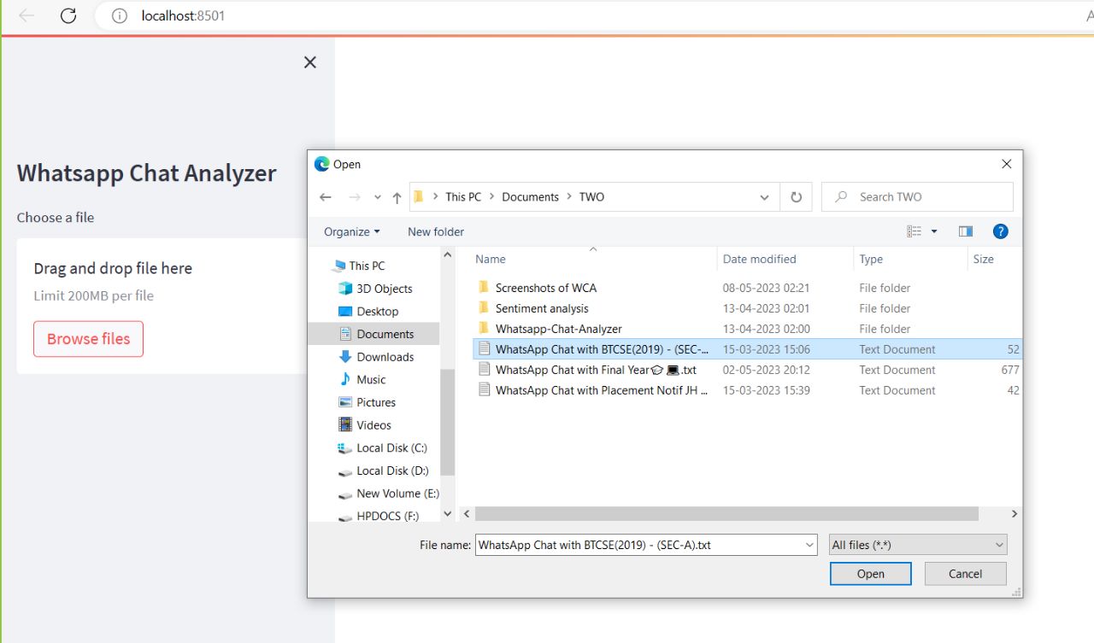
Task: Click the Edge logo in the Open dialog titlebar
Action: pos(323,163)
